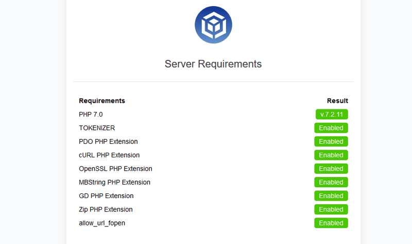This screenshot has height=244, width=412.
Task: Click the Enabled badge for TOKENIZER
Action: (331, 128)
